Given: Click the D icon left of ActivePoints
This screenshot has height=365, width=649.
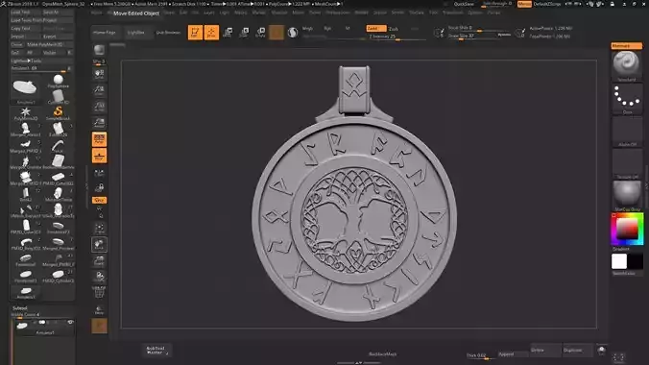Looking at the screenshot, I should (520, 33).
